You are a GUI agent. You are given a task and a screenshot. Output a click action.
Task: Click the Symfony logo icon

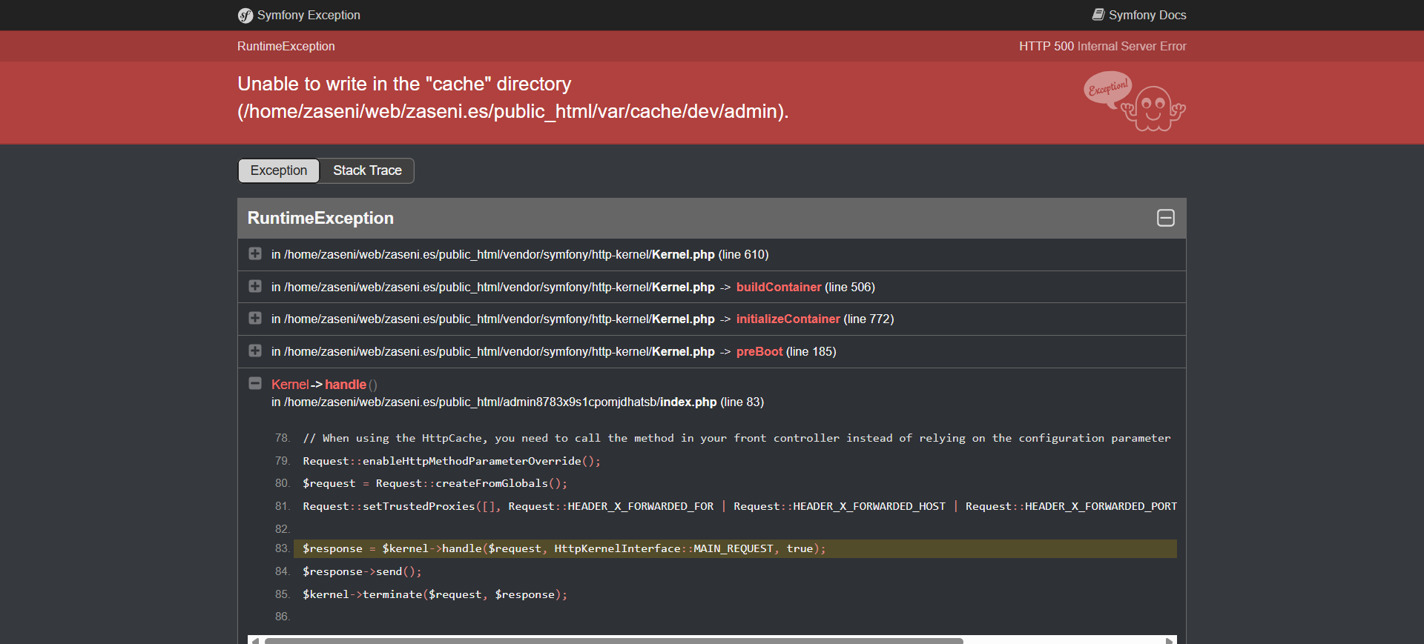245,16
